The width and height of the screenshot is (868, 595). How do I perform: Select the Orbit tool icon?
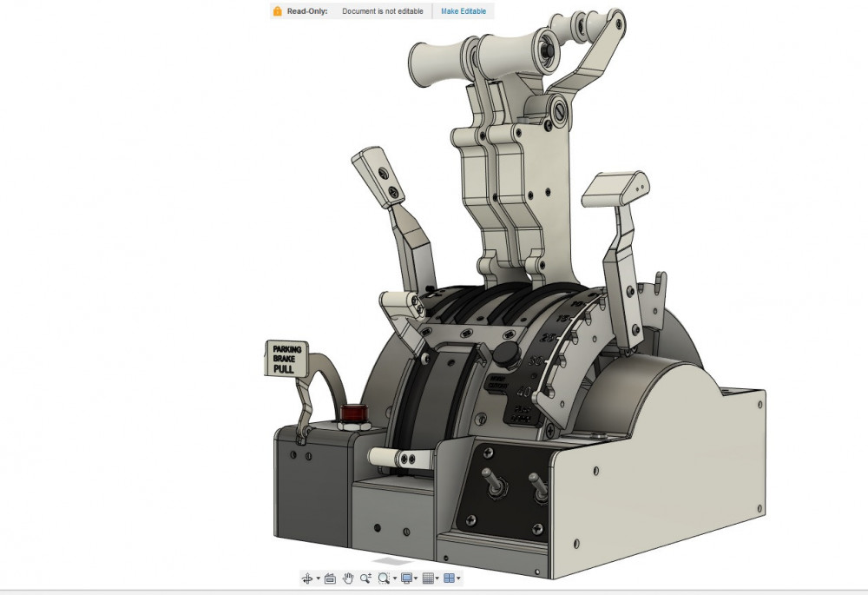(x=307, y=578)
